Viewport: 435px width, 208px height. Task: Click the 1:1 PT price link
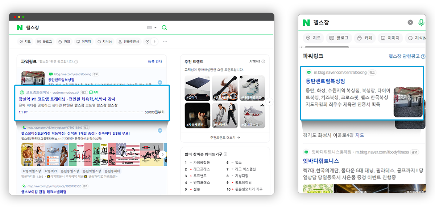(24, 112)
